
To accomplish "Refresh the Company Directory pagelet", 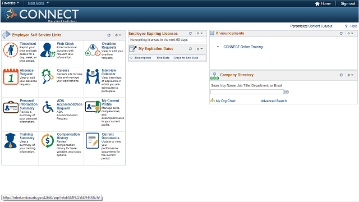I will click(341, 75).
